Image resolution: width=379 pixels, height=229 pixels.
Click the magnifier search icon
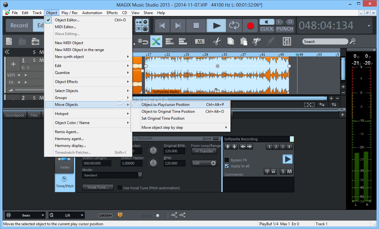[x=353, y=41]
